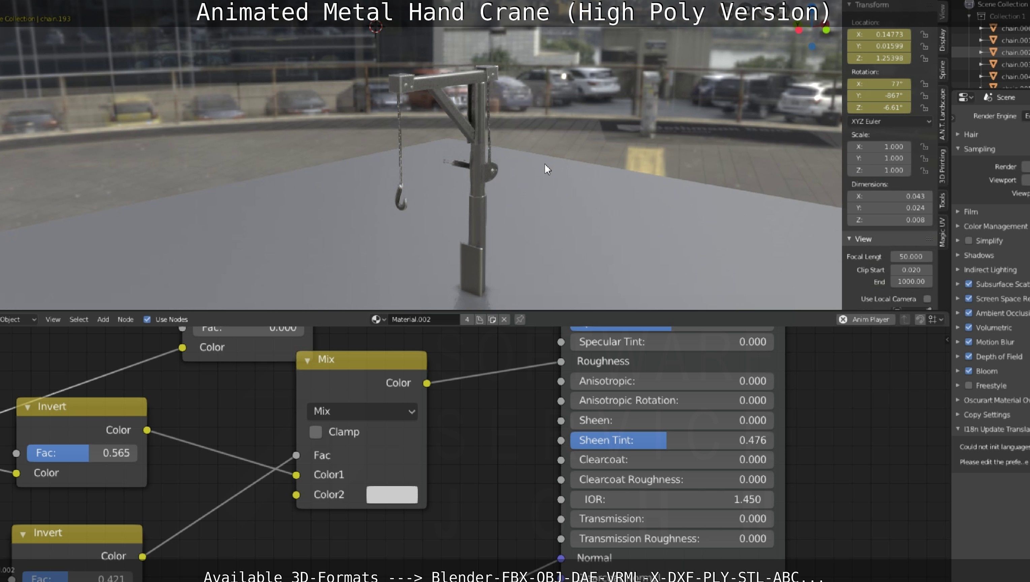Image resolution: width=1030 pixels, height=582 pixels.
Task: Switch to the Display sidebar tab
Action: [942, 39]
